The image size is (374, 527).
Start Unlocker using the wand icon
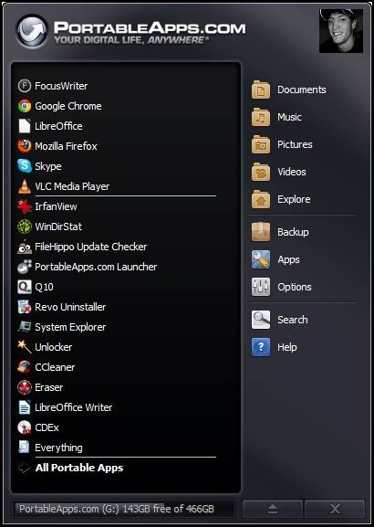point(25,347)
